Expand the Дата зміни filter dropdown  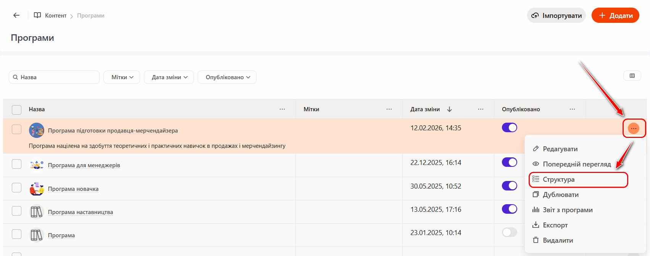coord(169,77)
